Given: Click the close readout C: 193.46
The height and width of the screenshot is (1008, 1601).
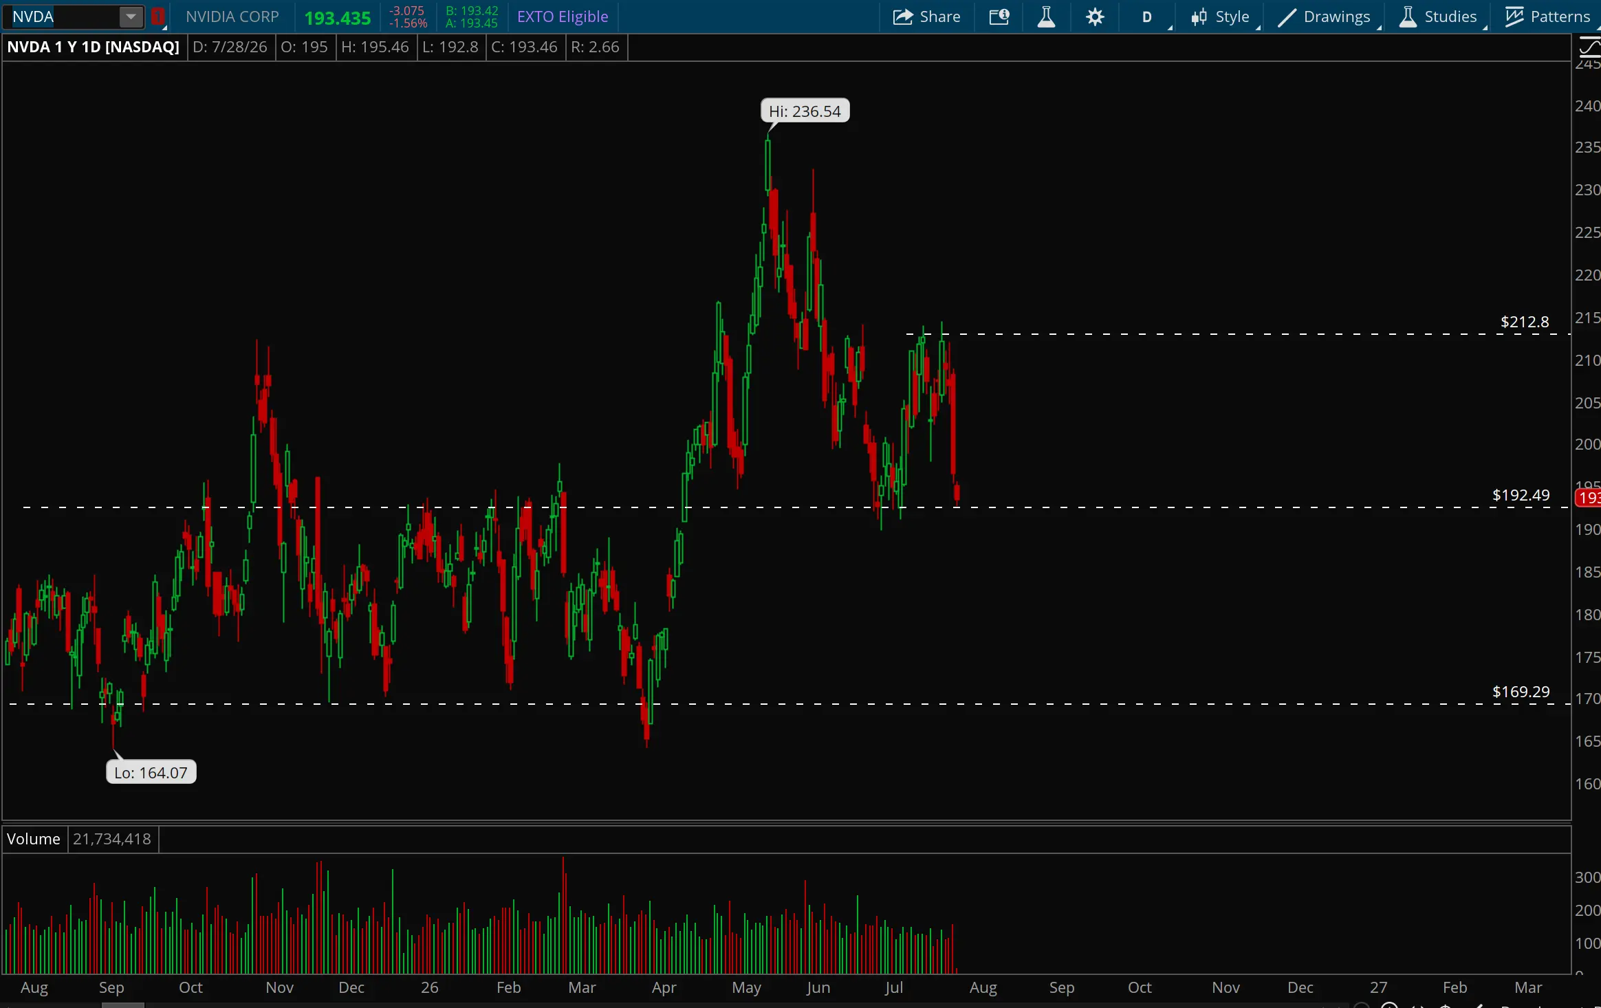Looking at the screenshot, I should (x=525, y=47).
